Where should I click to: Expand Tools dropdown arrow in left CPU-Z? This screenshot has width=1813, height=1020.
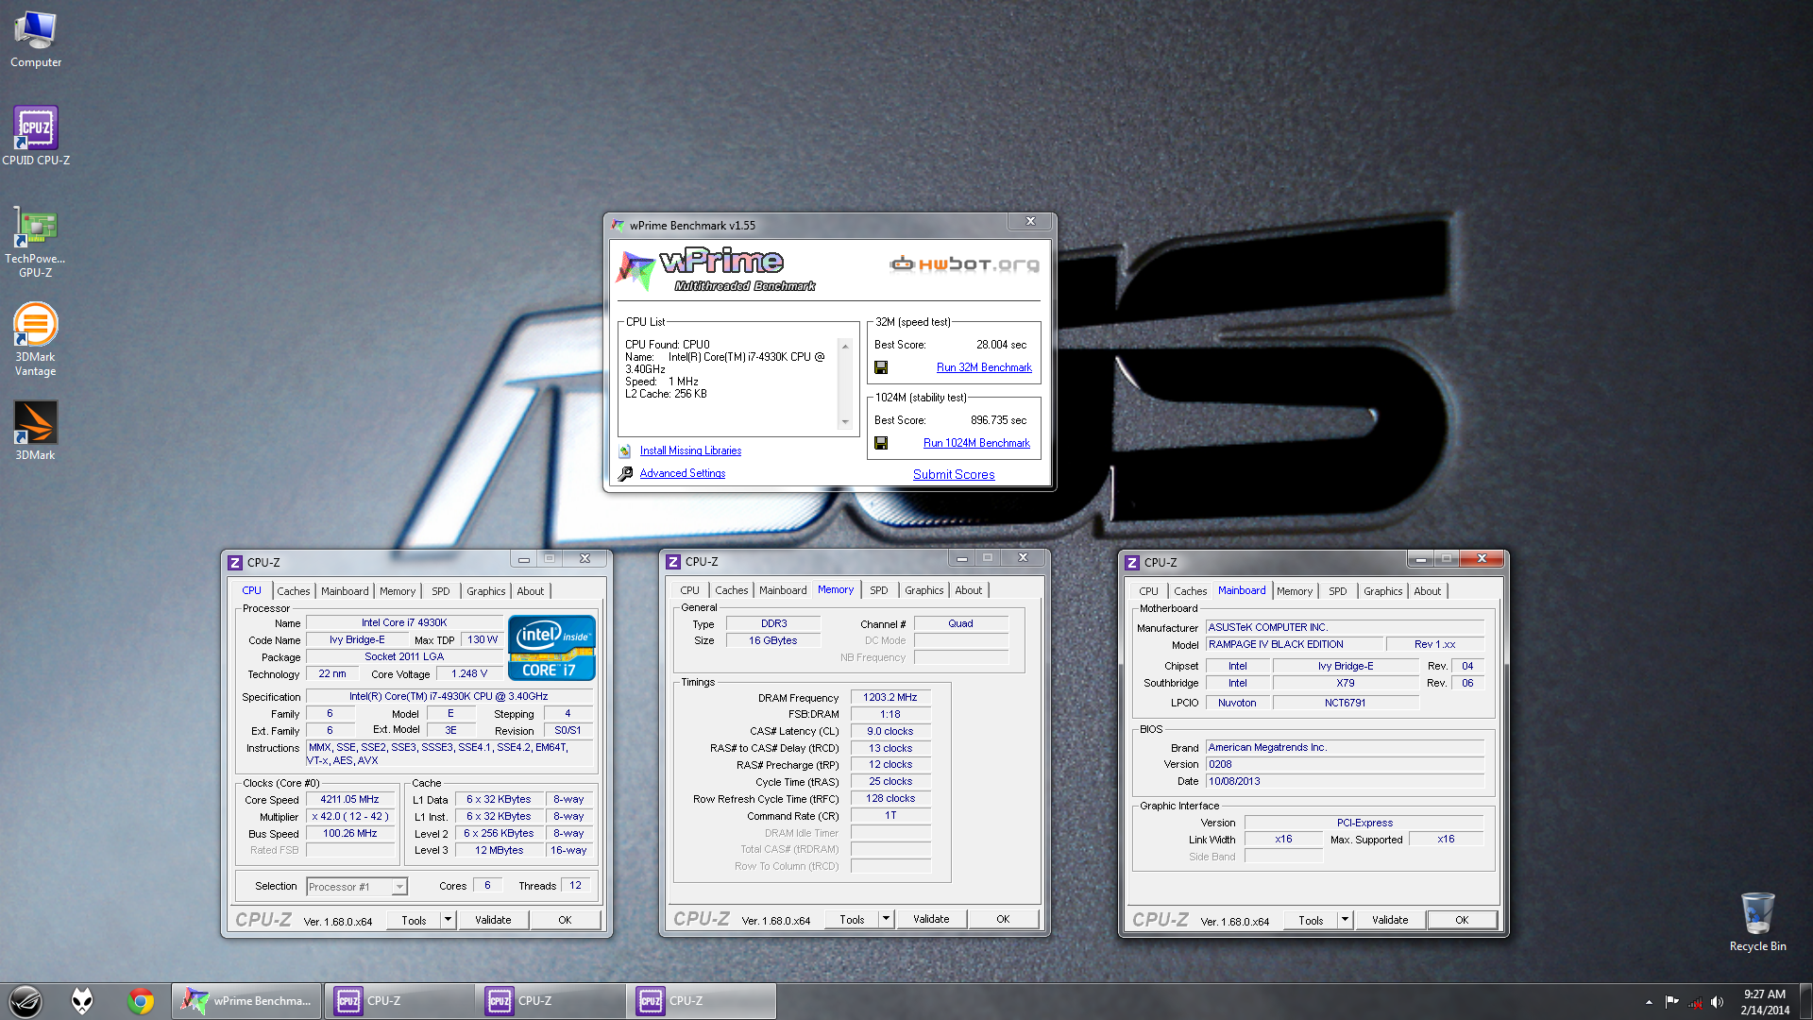click(449, 920)
